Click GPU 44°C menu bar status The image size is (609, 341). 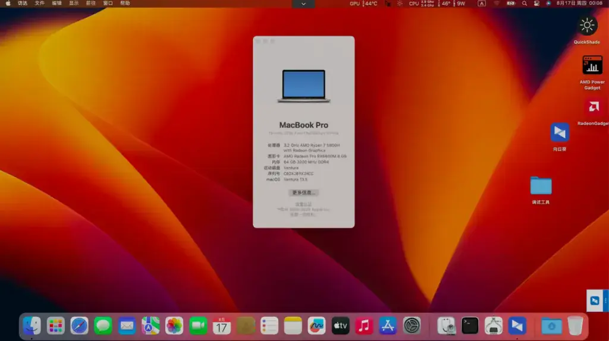pos(363,3)
